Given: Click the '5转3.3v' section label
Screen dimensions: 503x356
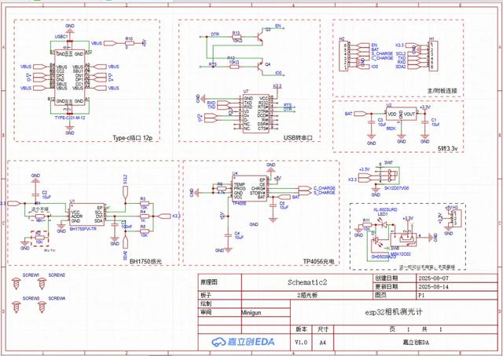Looking at the screenshot, I should (446, 148).
